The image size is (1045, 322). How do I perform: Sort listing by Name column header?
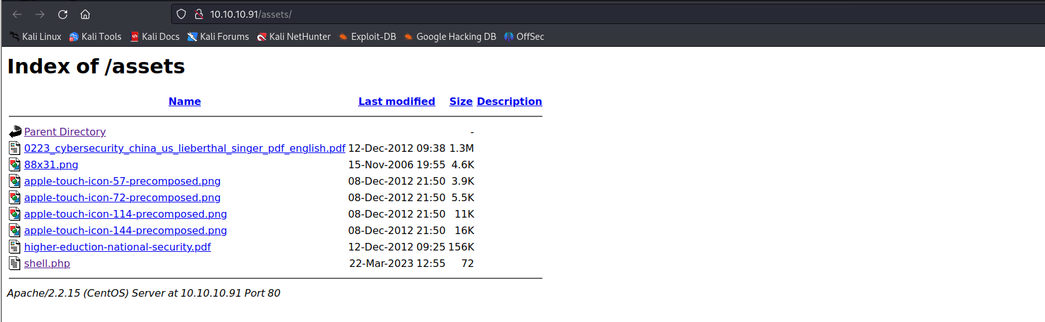point(184,101)
